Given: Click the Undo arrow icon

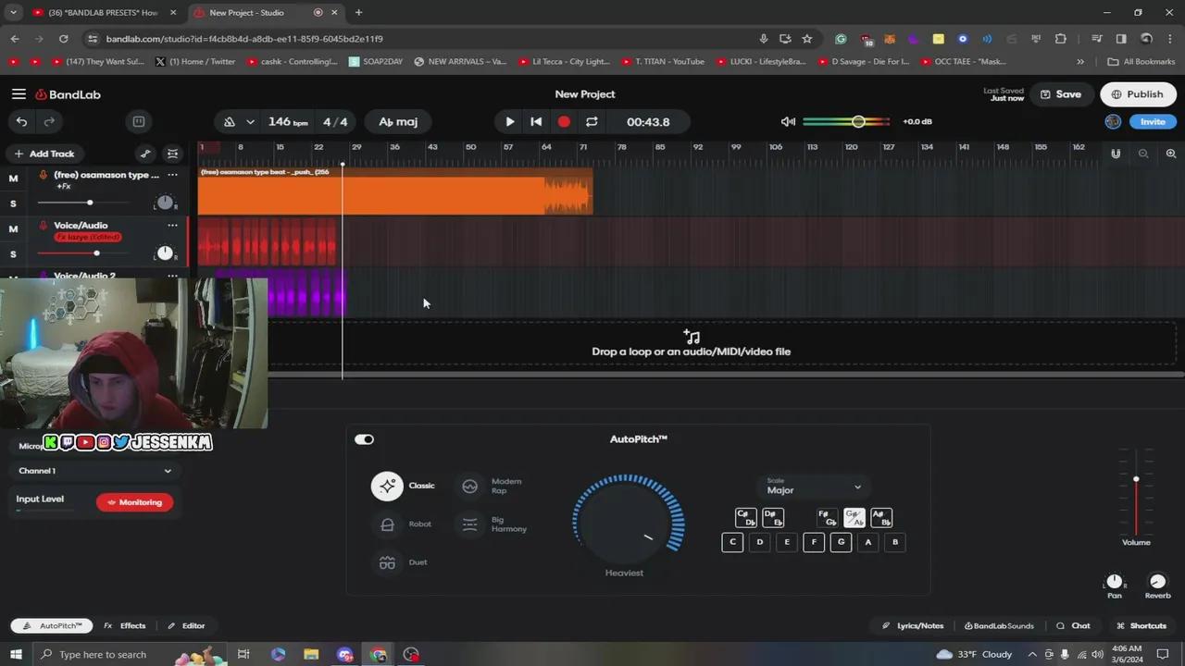Looking at the screenshot, I should click(21, 122).
